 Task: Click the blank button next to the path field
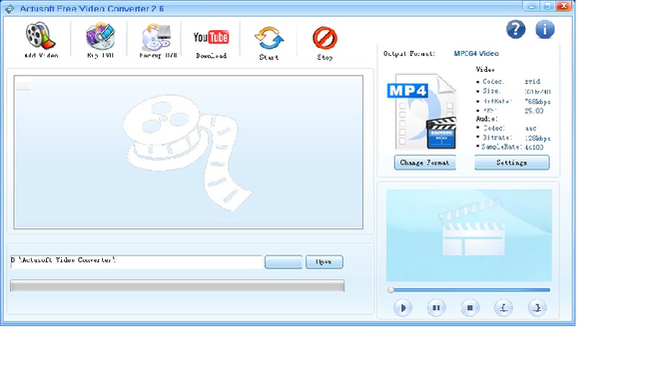tap(284, 262)
